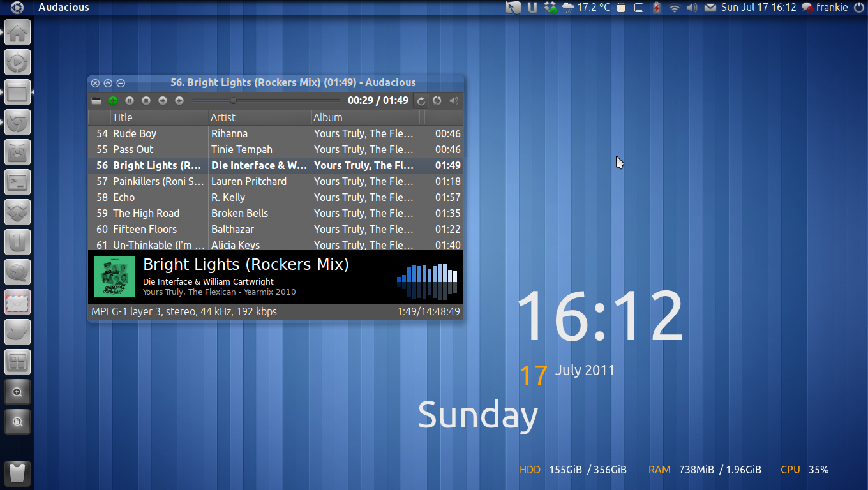Open the power session menu icon

859,8
